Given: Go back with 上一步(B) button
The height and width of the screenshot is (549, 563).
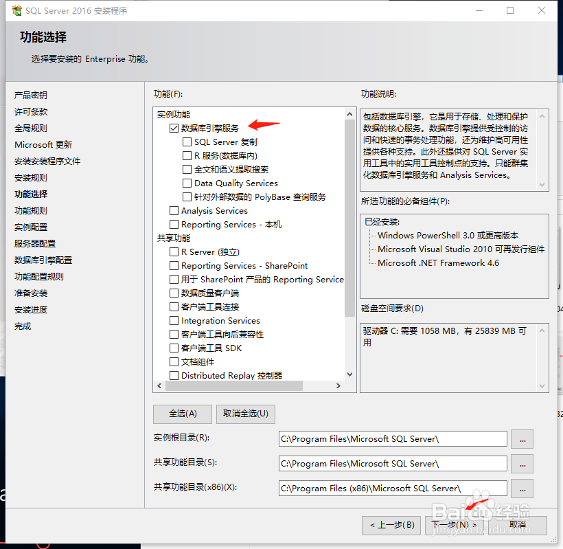Looking at the screenshot, I should coord(391,525).
